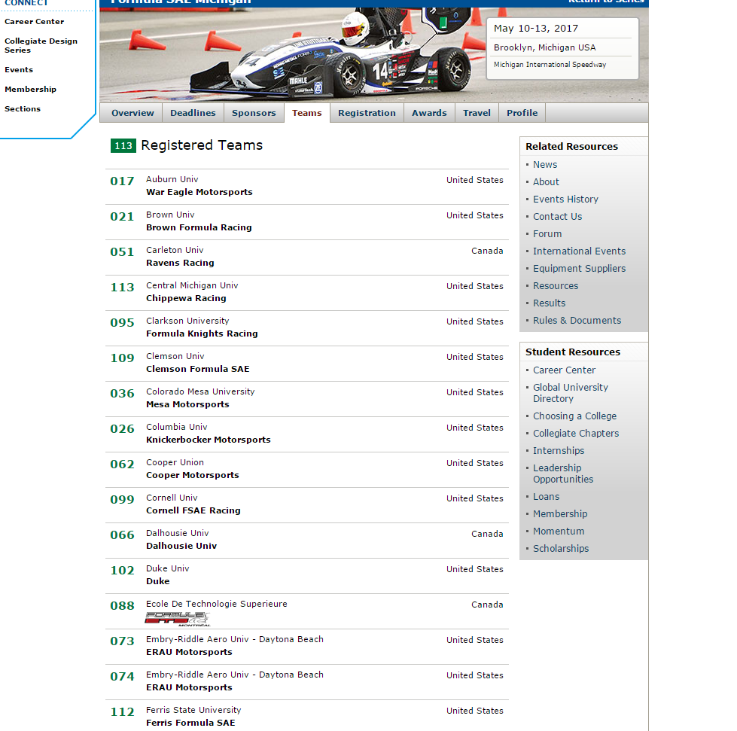Click car number 051
The image size is (737, 731).
pyautogui.click(x=122, y=252)
